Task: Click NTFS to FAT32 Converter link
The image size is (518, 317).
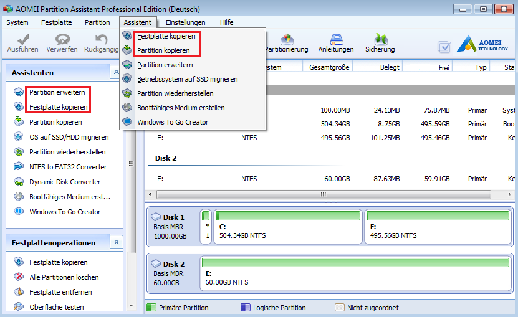Action: 68,167
